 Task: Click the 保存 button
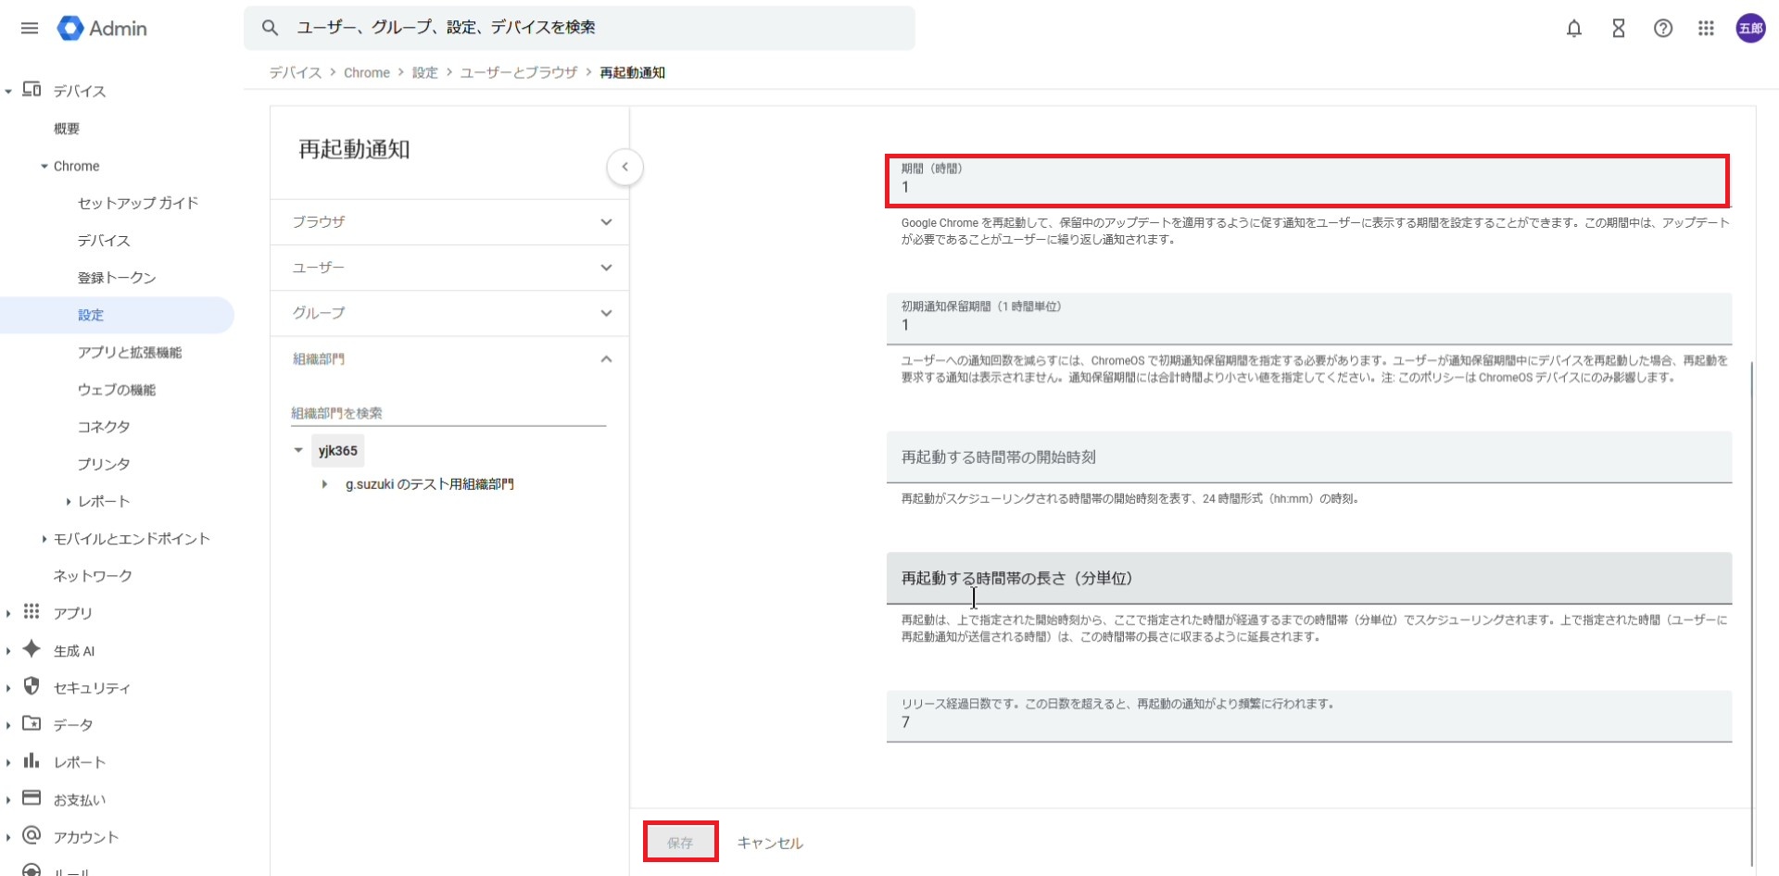tap(680, 843)
